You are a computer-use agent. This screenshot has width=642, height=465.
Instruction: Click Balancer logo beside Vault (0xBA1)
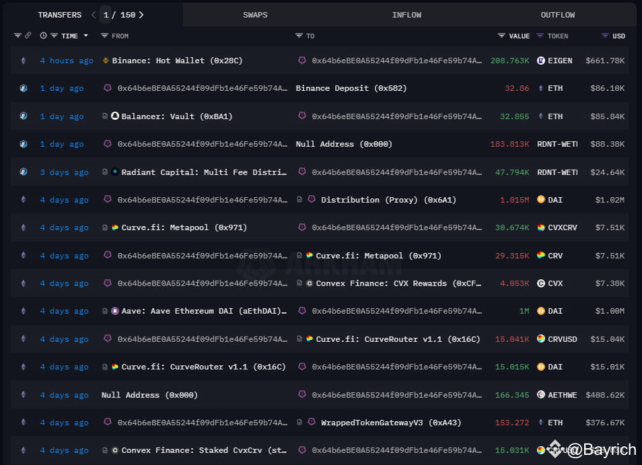pos(115,116)
